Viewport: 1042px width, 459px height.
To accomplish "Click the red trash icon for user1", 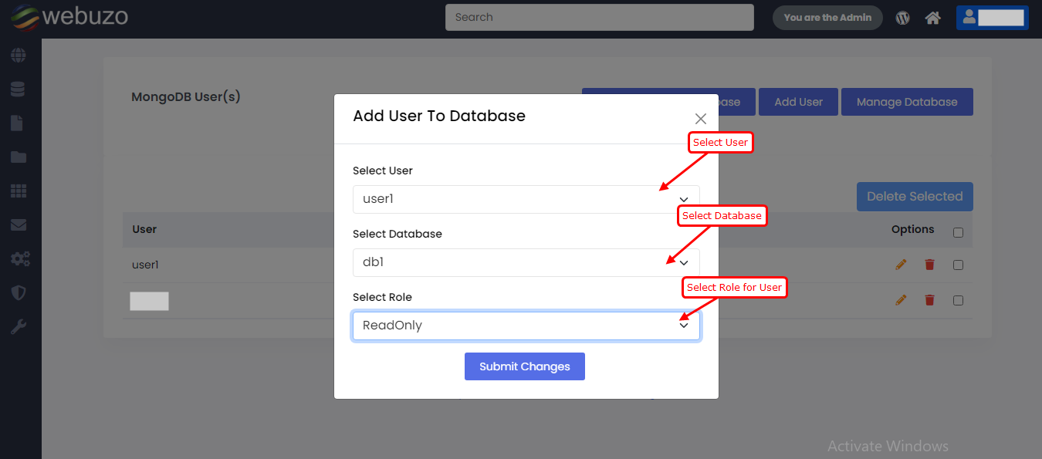I will tap(929, 265).
